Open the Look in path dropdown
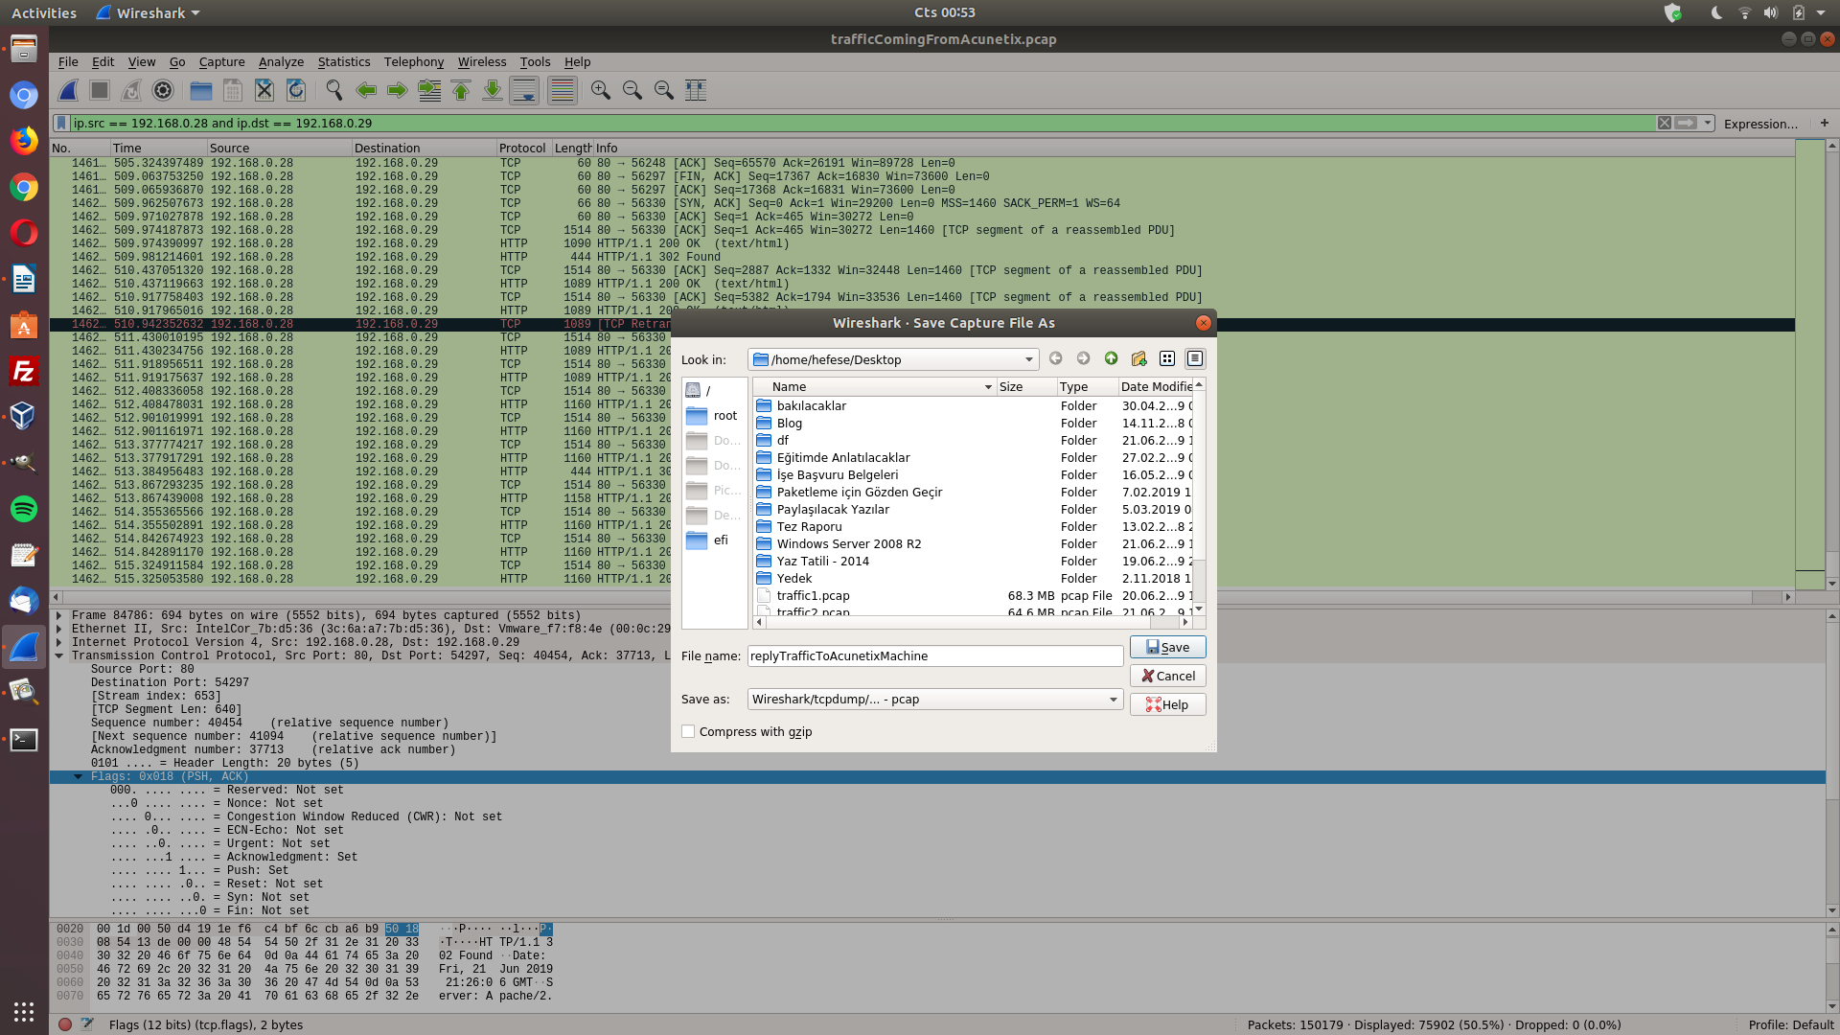The width and height of the screenshot is (1840, 1035). tap(1028, 359)
